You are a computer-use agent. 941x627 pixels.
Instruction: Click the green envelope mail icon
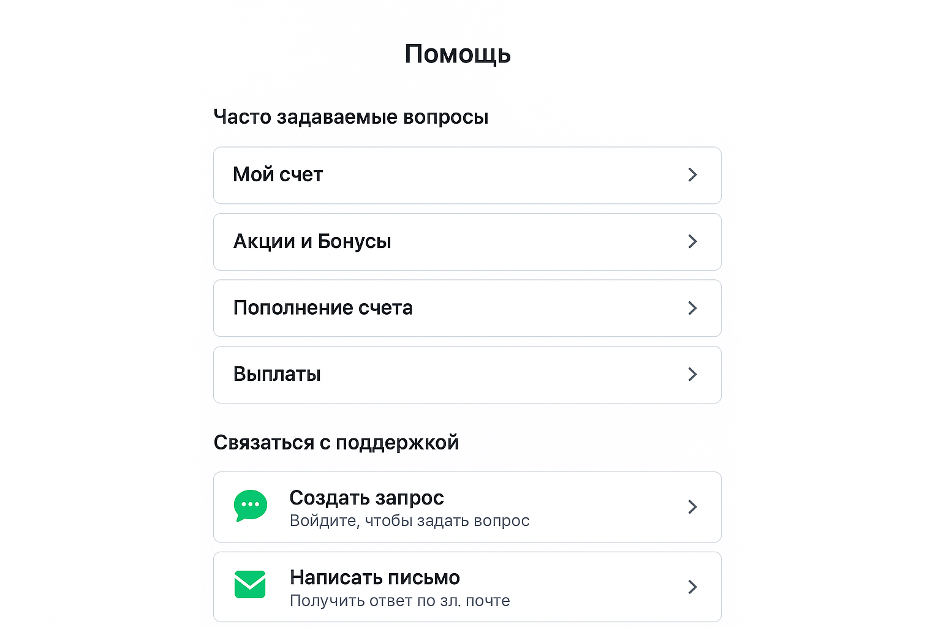tap(250, 585)
